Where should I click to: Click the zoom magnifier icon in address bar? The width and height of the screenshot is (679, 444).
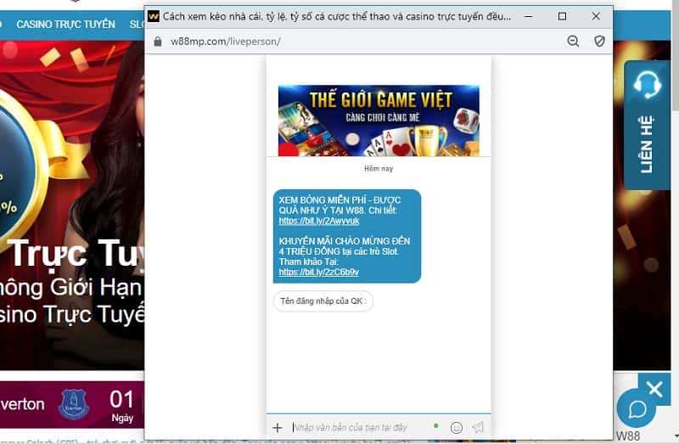[573, 41]
